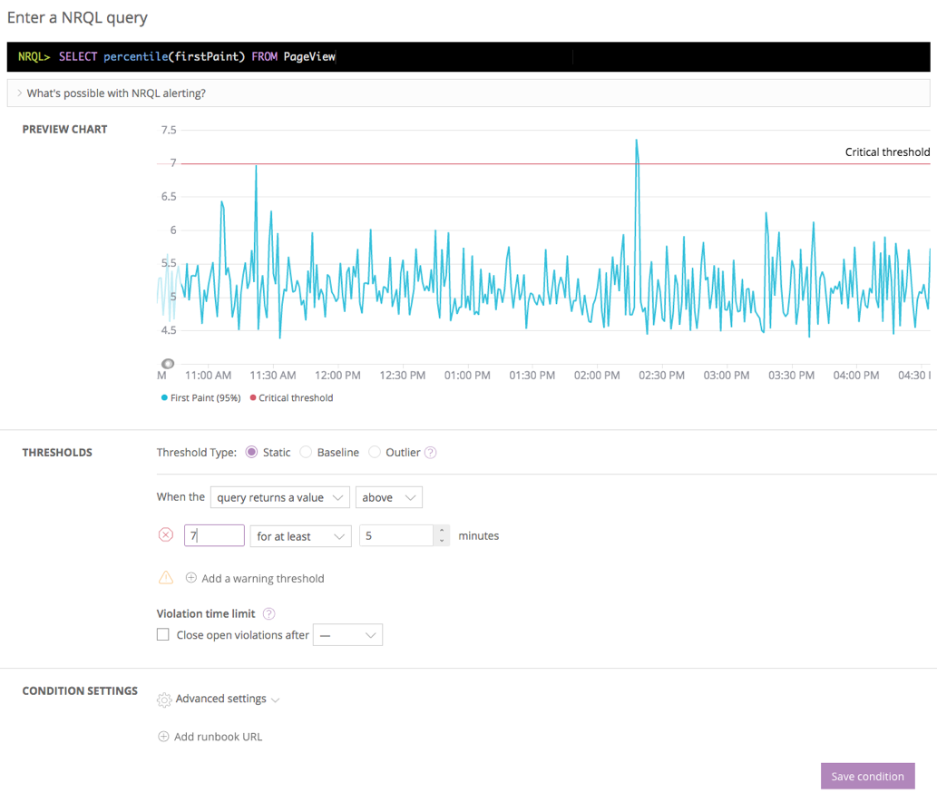This screenshot has width=937, height=793.
Task: Open the 'above' operator dropdown
Action: tap(389, 497)
